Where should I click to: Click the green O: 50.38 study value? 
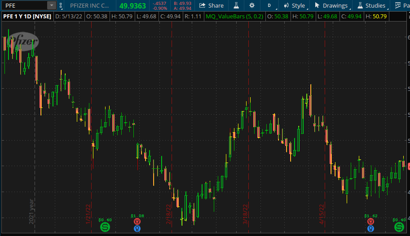pyautogui.click(x=278, y=17)
